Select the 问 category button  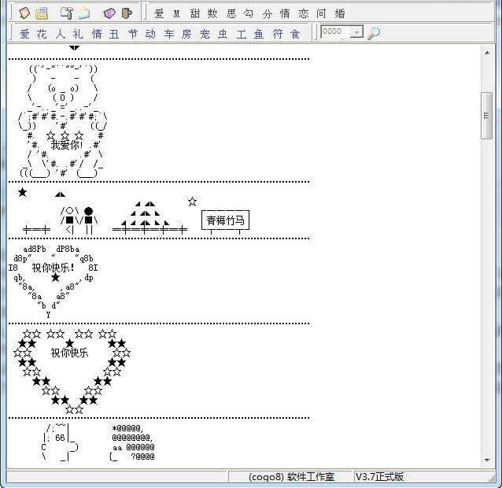[x=321, y=13]
